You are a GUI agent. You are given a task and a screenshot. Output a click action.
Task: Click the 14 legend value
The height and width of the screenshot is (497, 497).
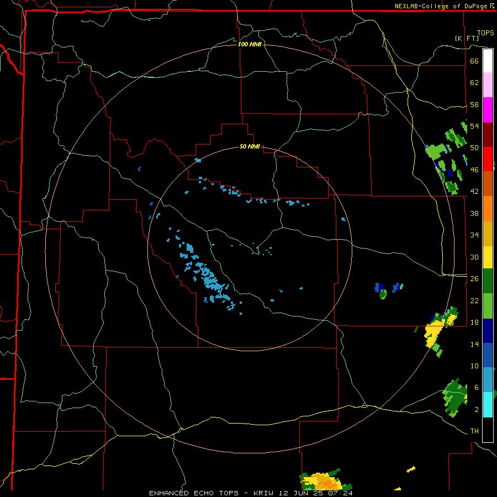474,344
